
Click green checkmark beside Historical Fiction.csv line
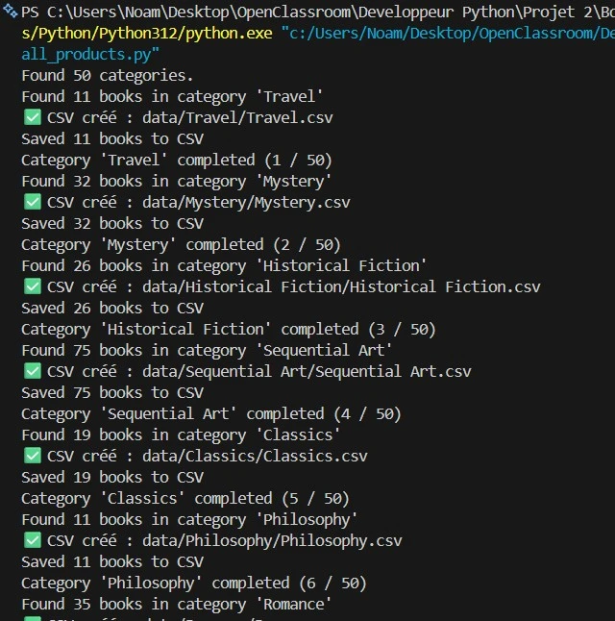tap(32, 287)
